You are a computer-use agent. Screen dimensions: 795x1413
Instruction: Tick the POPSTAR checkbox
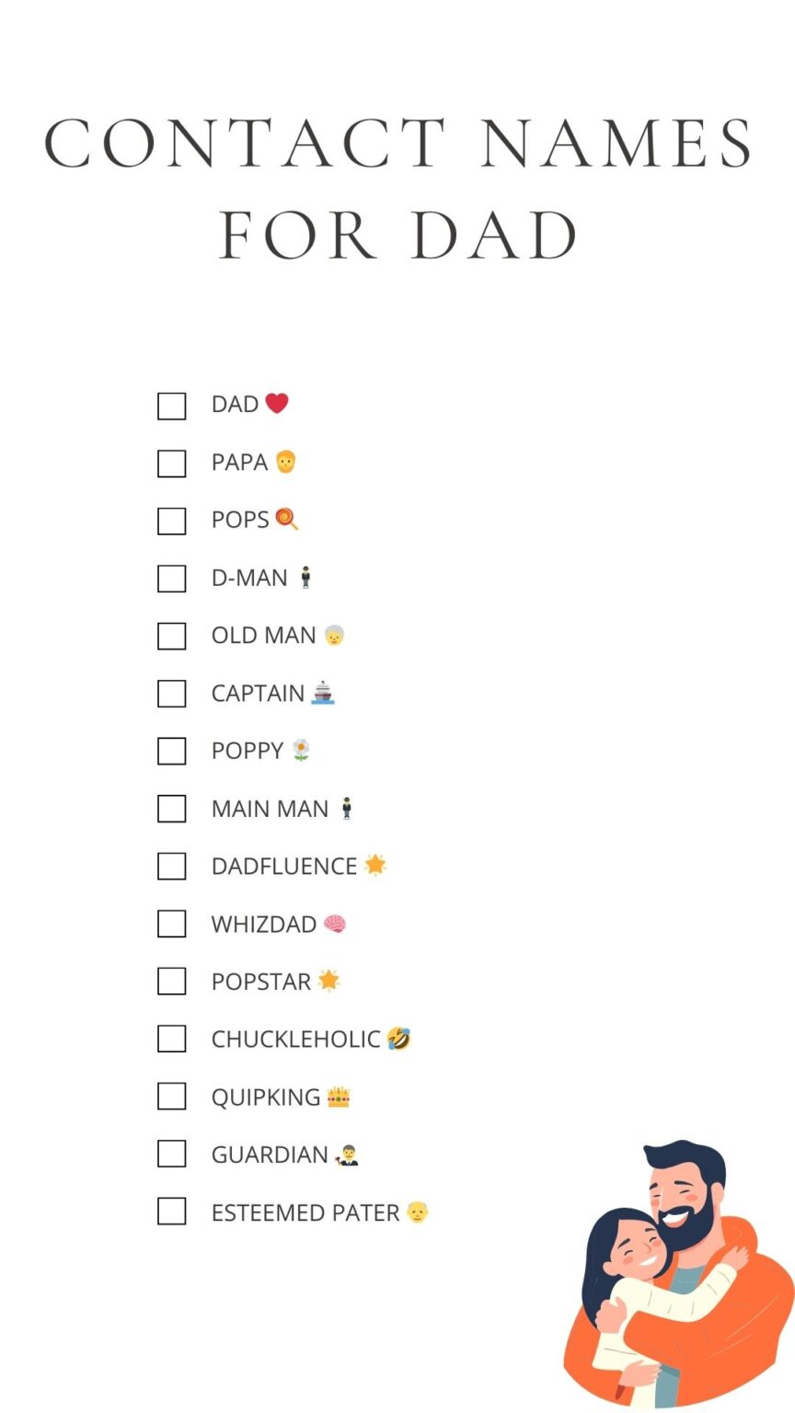click(x=172, y=982)
